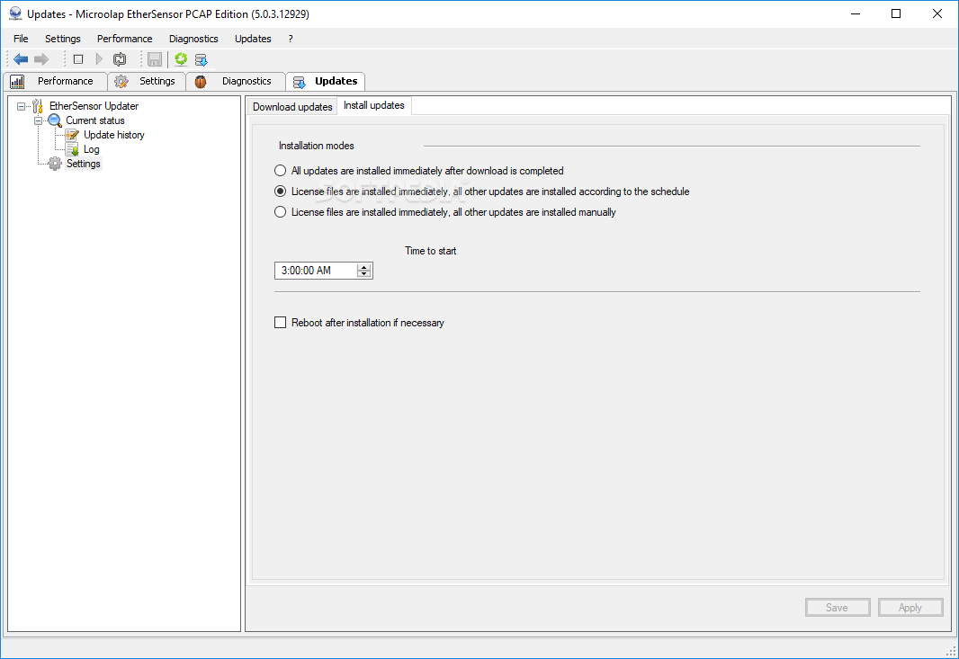Click the Save button
This screenshot has height=659, width=959.
(x=838, y=607)
